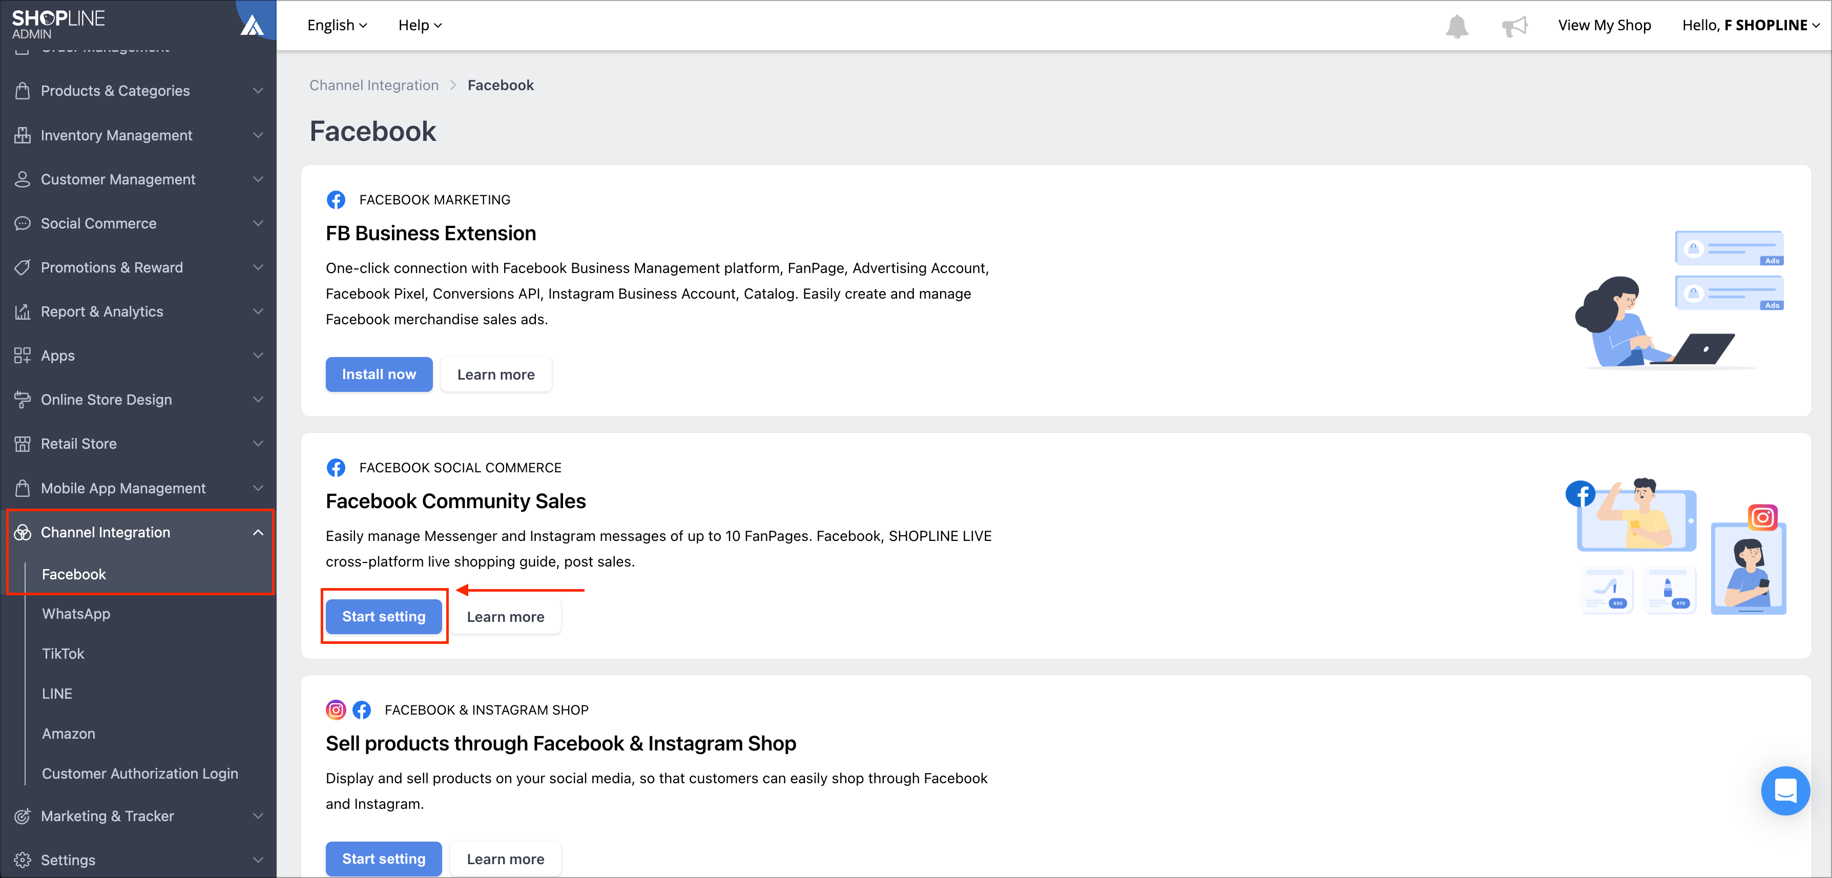Select LINE channel in sidebar
This screenshot has height=878, width=1832.
(x=57, y=694)
